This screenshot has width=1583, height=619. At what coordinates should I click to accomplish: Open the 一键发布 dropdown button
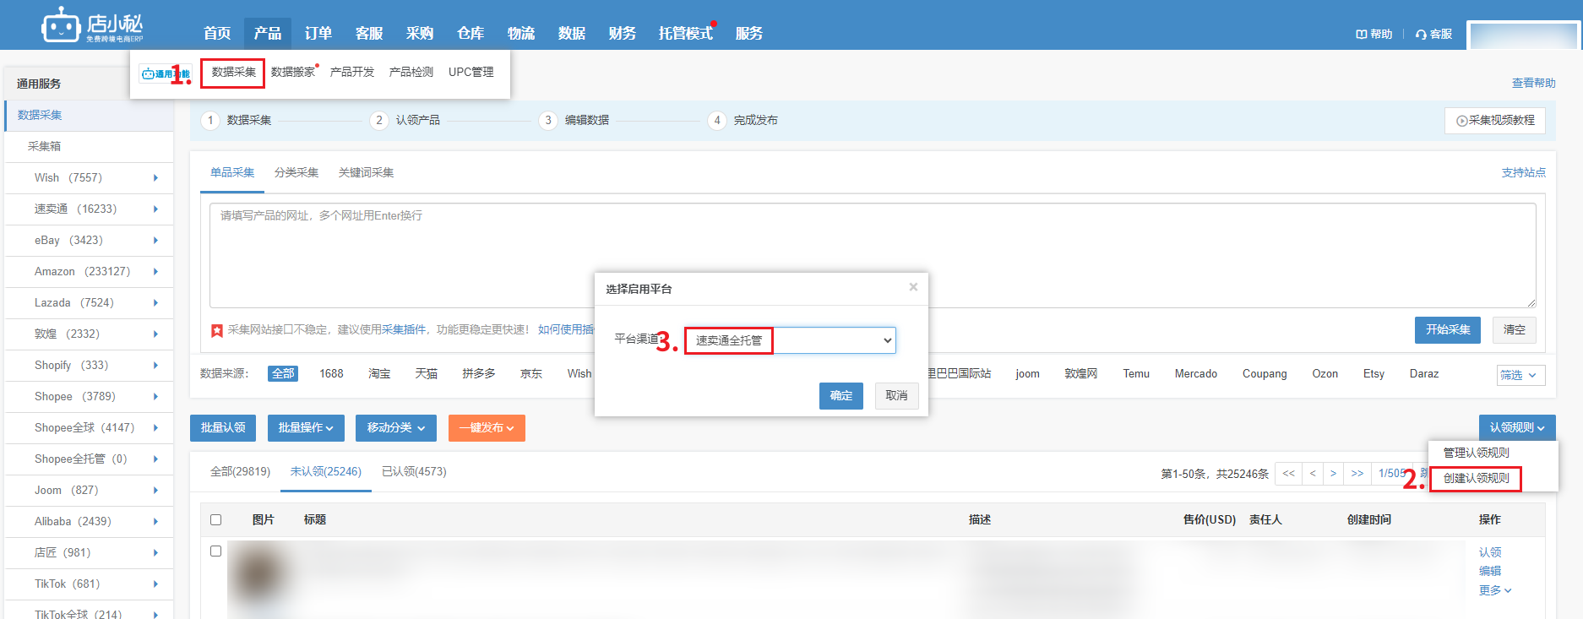click(x=487, y=428)
